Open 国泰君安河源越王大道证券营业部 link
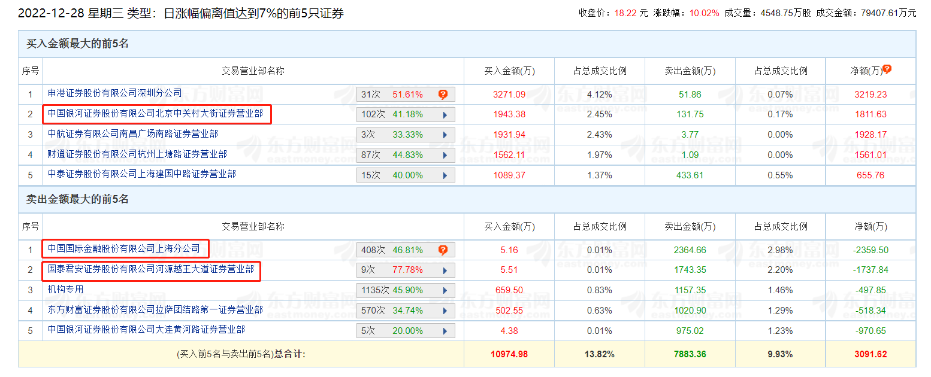This screenshot has width=931, height=377. (151, 269)
